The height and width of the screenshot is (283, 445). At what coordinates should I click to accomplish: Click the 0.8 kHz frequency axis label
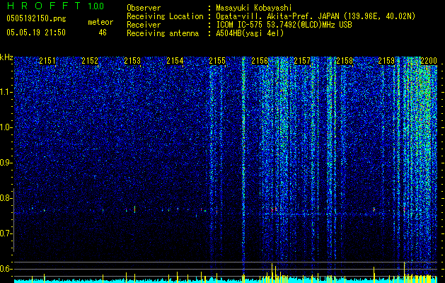[6, 198]
